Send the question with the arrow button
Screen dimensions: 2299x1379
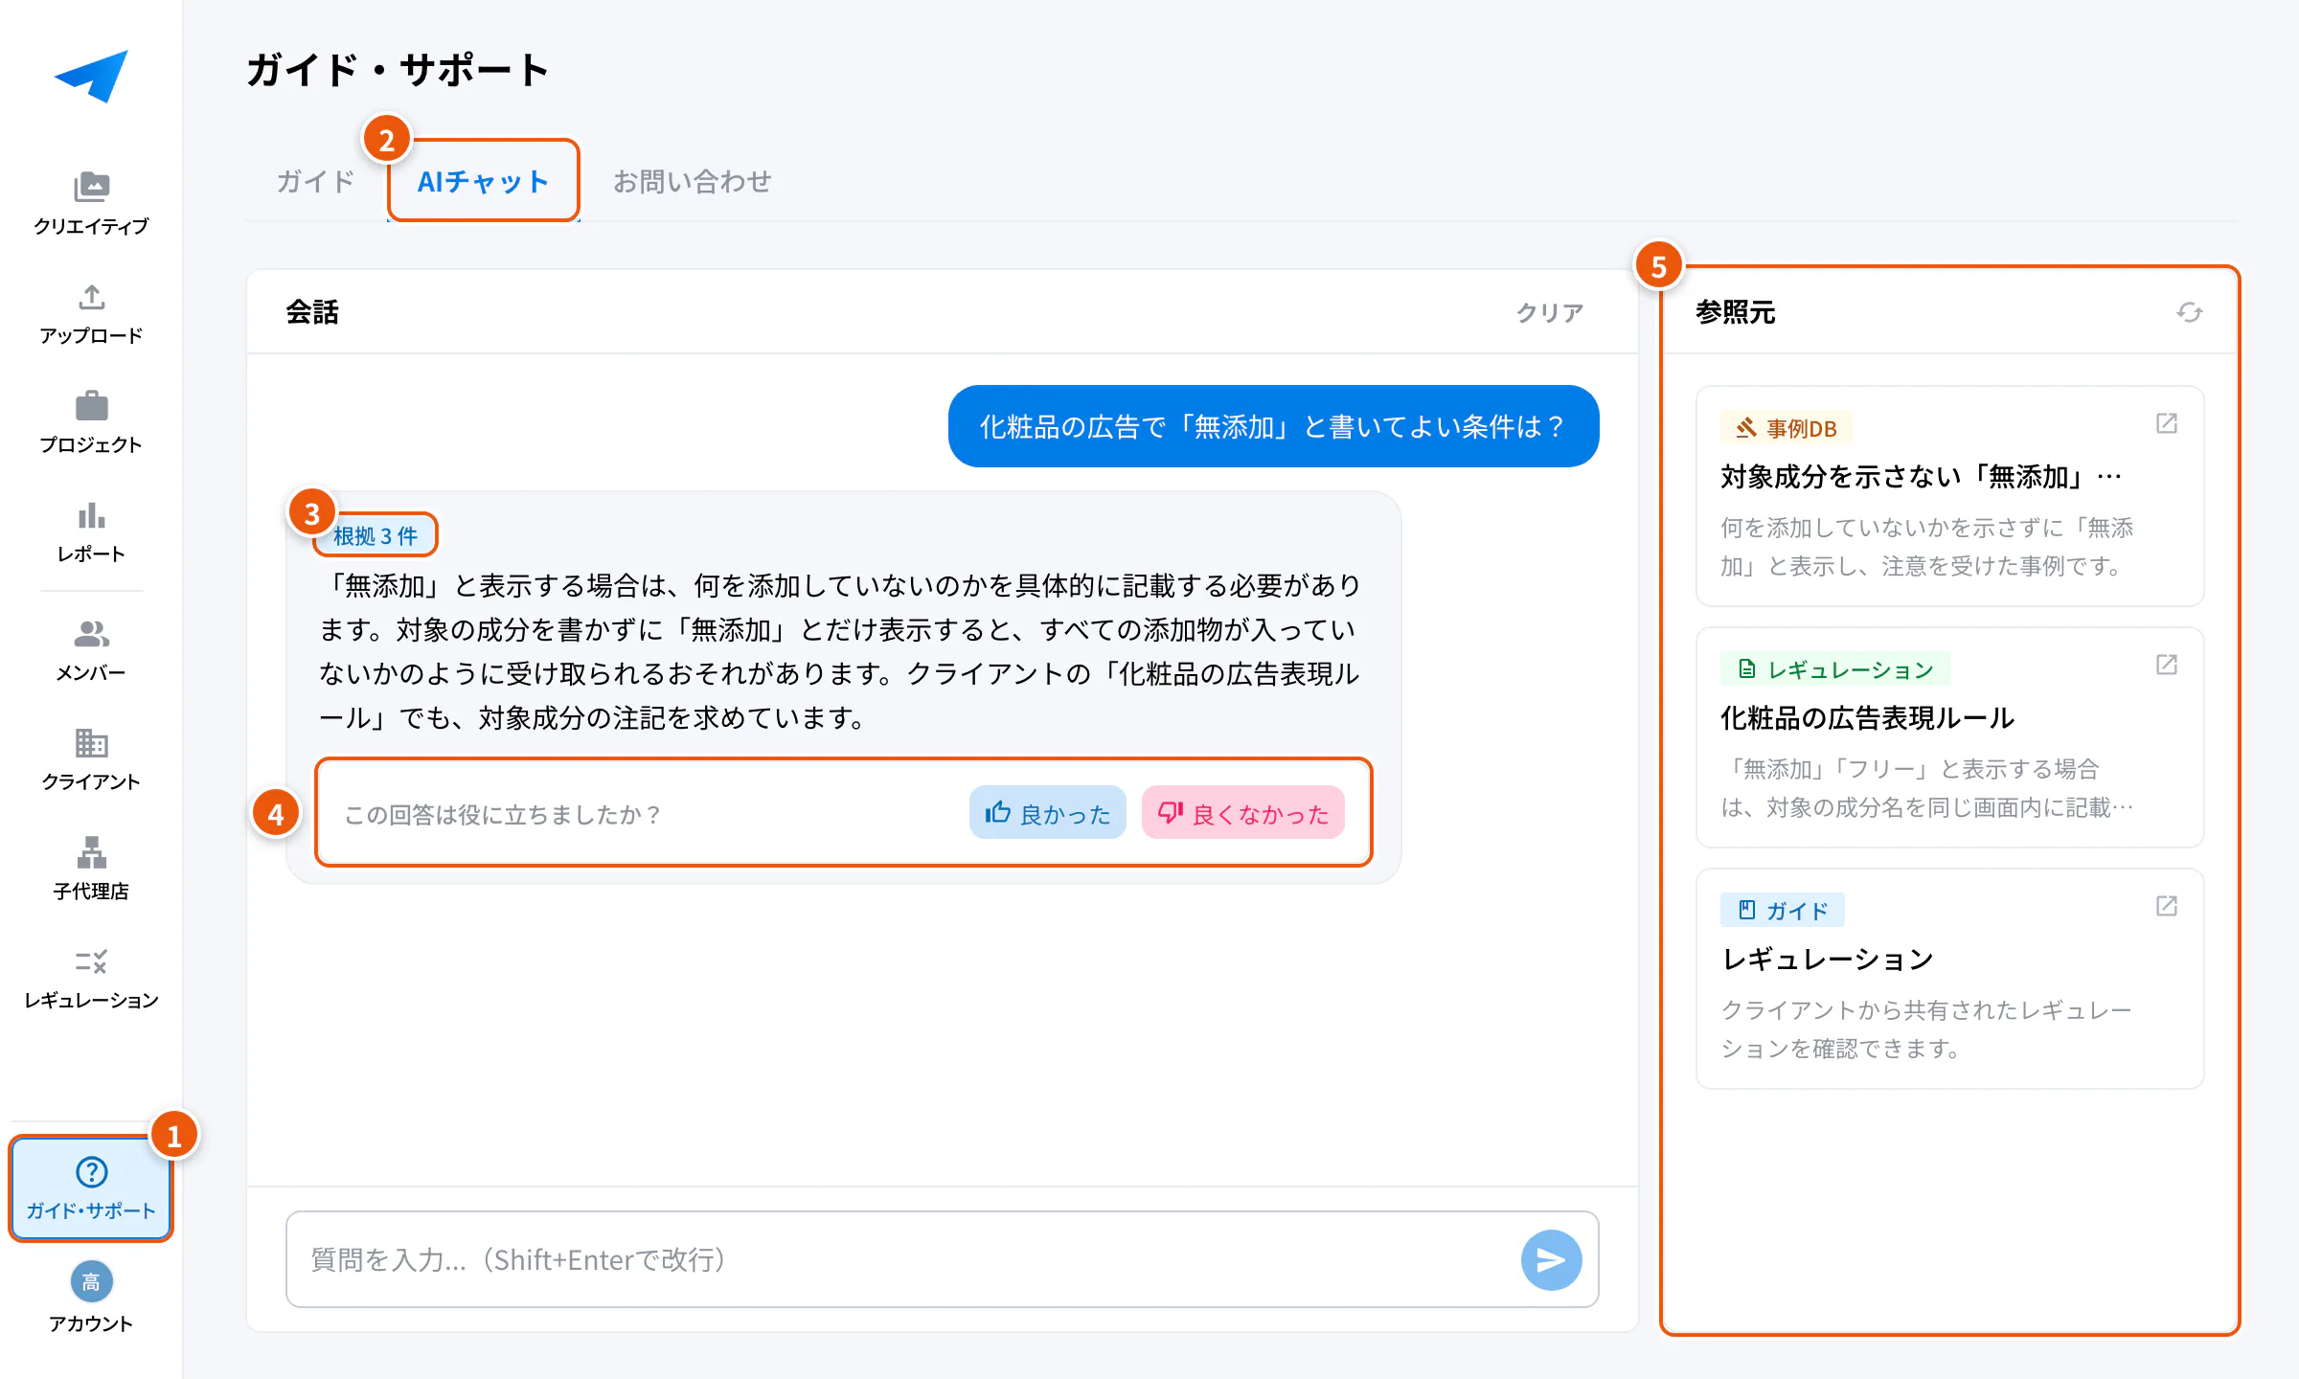pos(1551,1259)
